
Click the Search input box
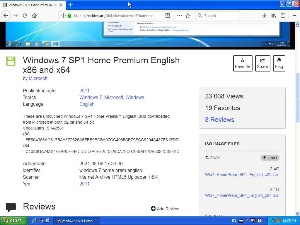tap(218, 16)
